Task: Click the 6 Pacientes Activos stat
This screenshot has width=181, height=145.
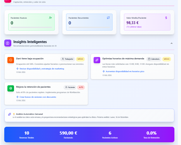Action: click(x=110, y=135)
